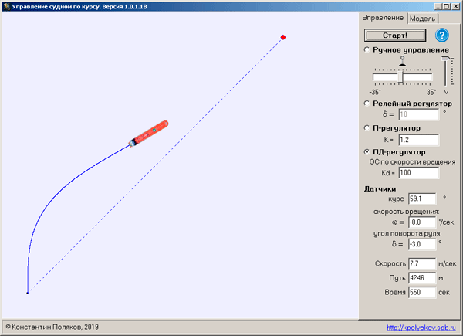Click the курс sensor value field

tap(423, 199)
